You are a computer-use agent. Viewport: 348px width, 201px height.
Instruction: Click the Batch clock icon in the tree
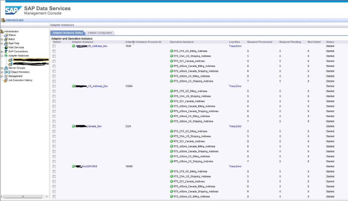click(x=6, y=39)
